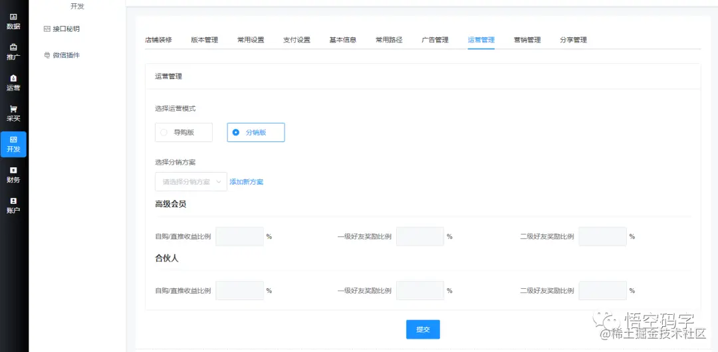This screenshot has height=352, width=718.
Task: Switch to the 分享管理 tab
Action: point(573,40)
